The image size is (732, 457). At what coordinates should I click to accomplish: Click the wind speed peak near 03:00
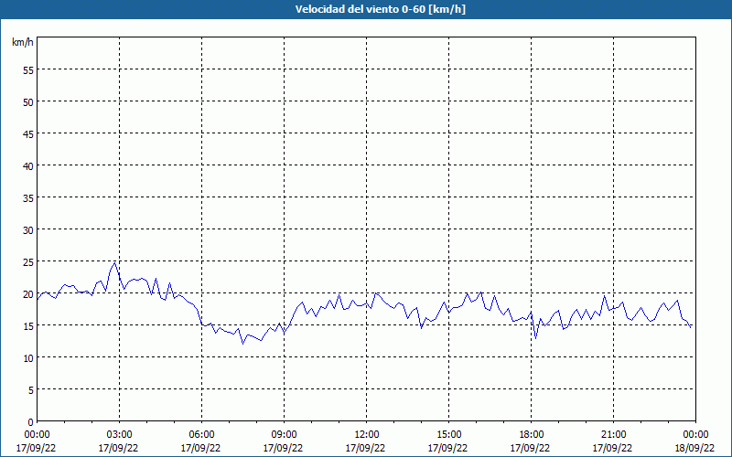coord(114,263)
